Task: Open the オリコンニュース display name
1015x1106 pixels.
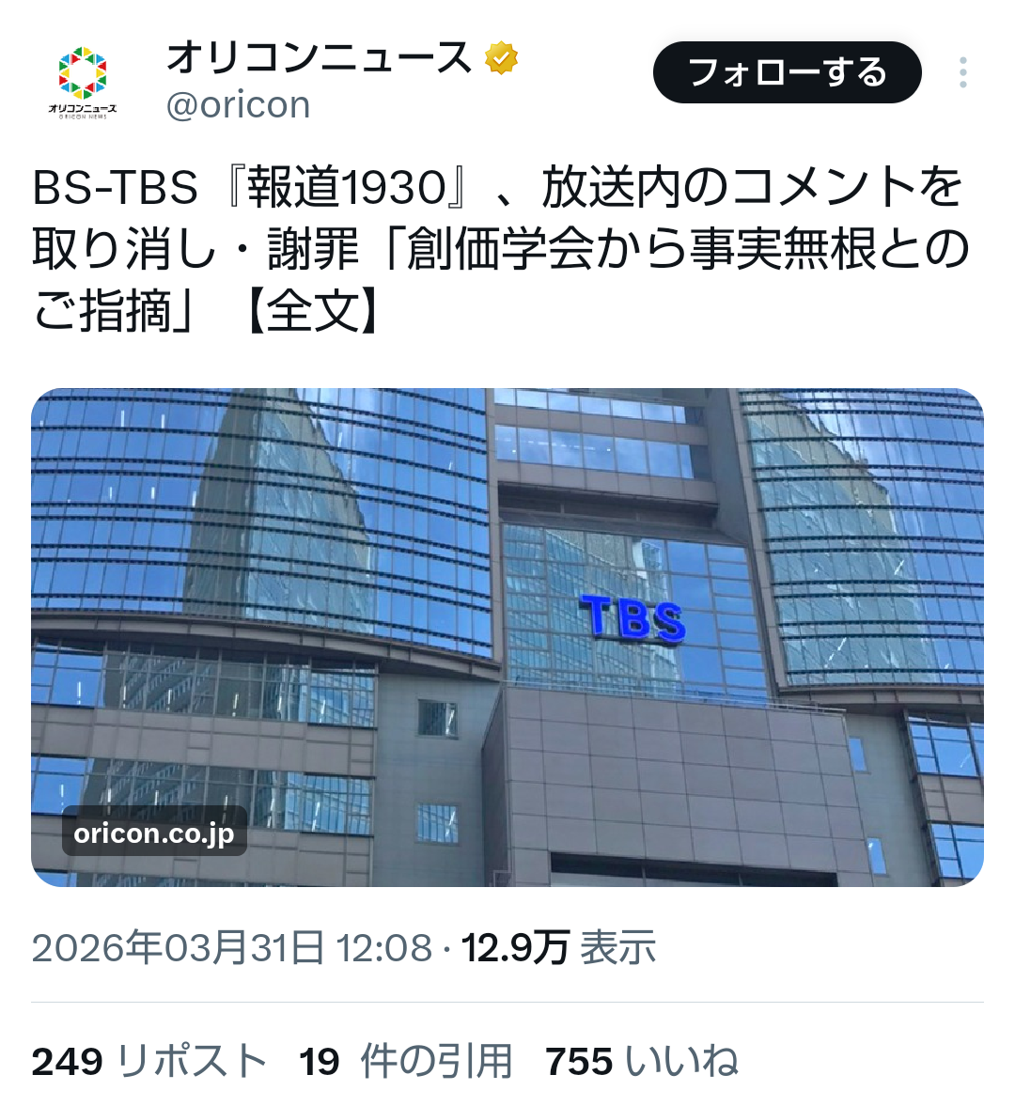Action: (x=319, y=58)
